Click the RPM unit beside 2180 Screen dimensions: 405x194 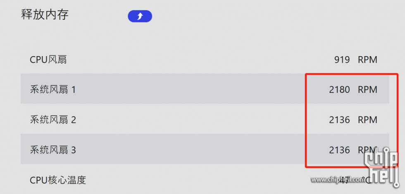[367, 90]
